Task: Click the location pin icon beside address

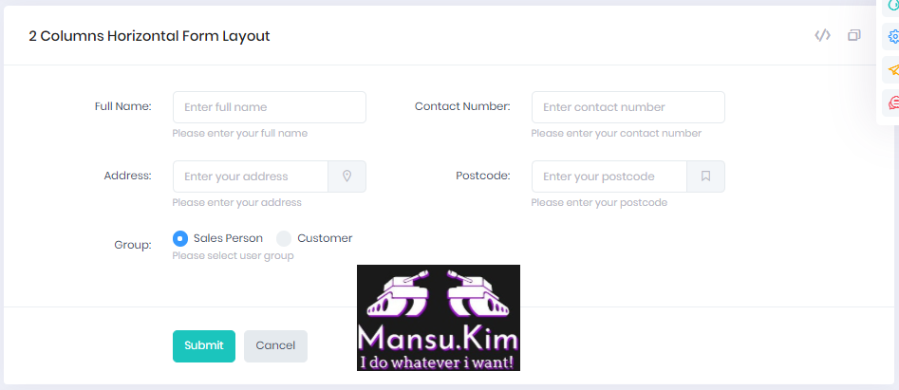Action: pyautogui.click(x=346, y=176)
